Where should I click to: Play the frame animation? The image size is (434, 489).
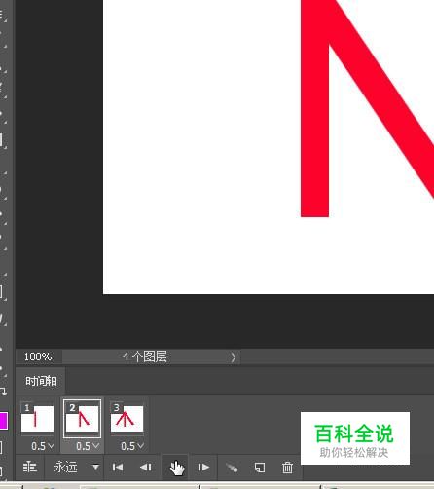[x=176, y=468]
